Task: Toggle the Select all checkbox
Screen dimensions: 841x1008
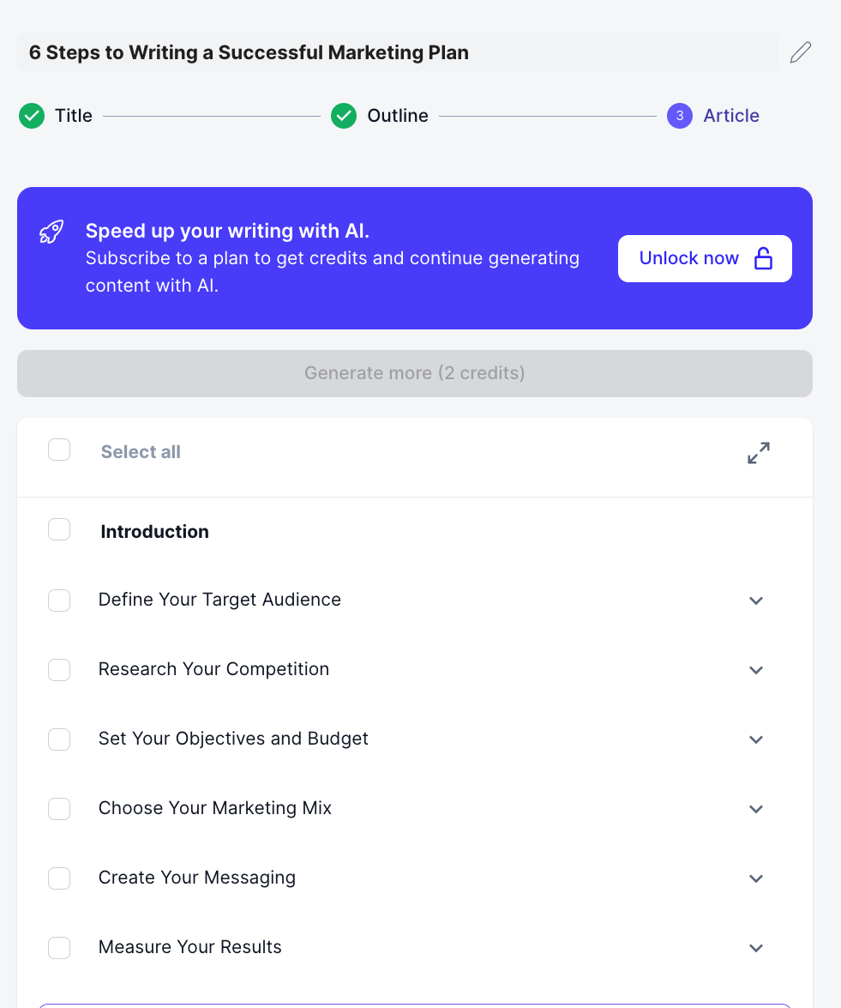Action: (59, 450)
